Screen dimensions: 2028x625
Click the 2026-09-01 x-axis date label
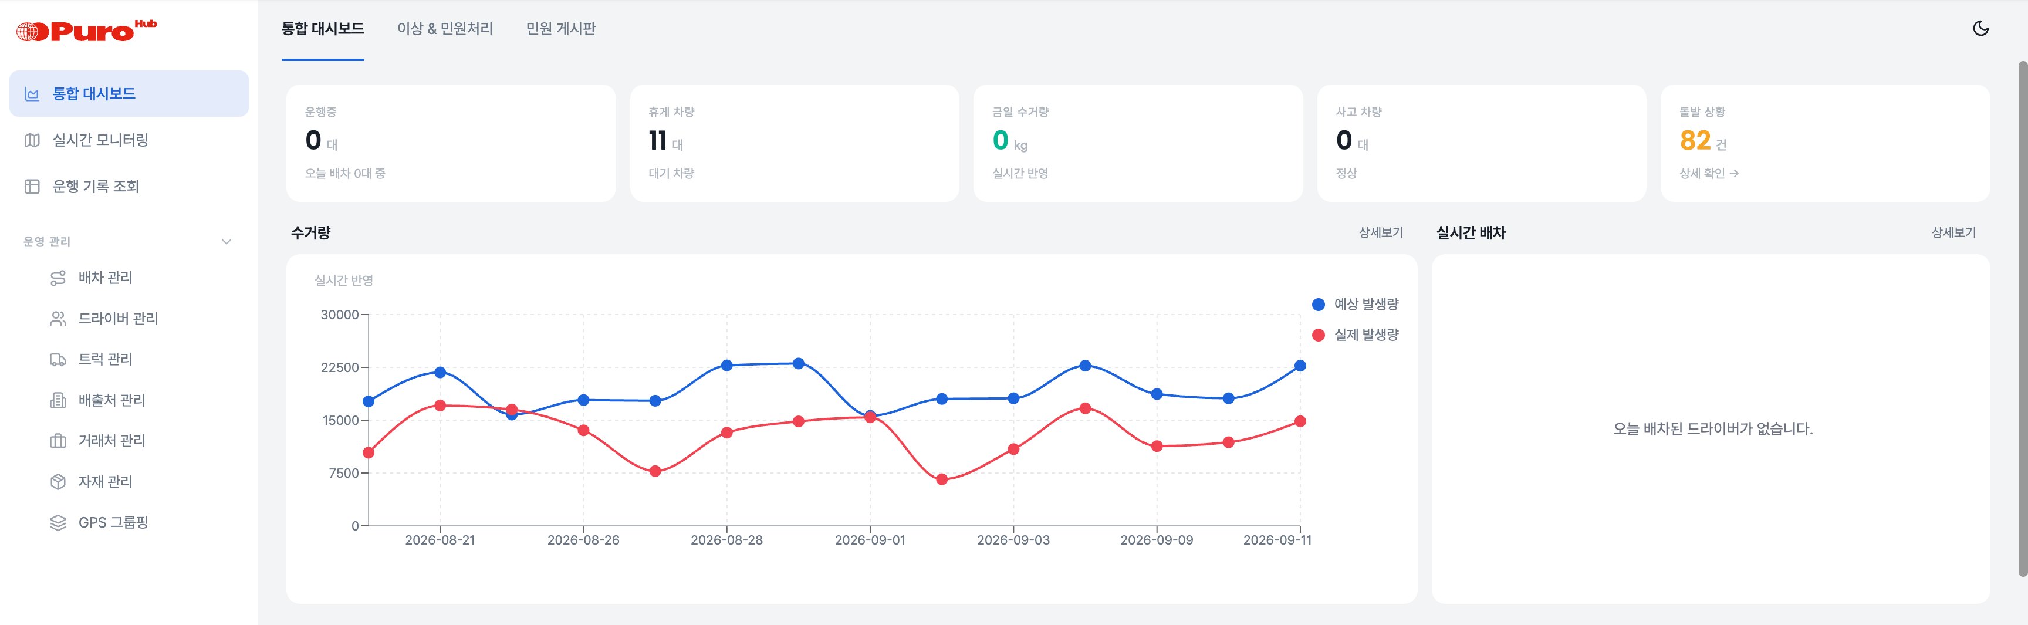pos(870,540)
